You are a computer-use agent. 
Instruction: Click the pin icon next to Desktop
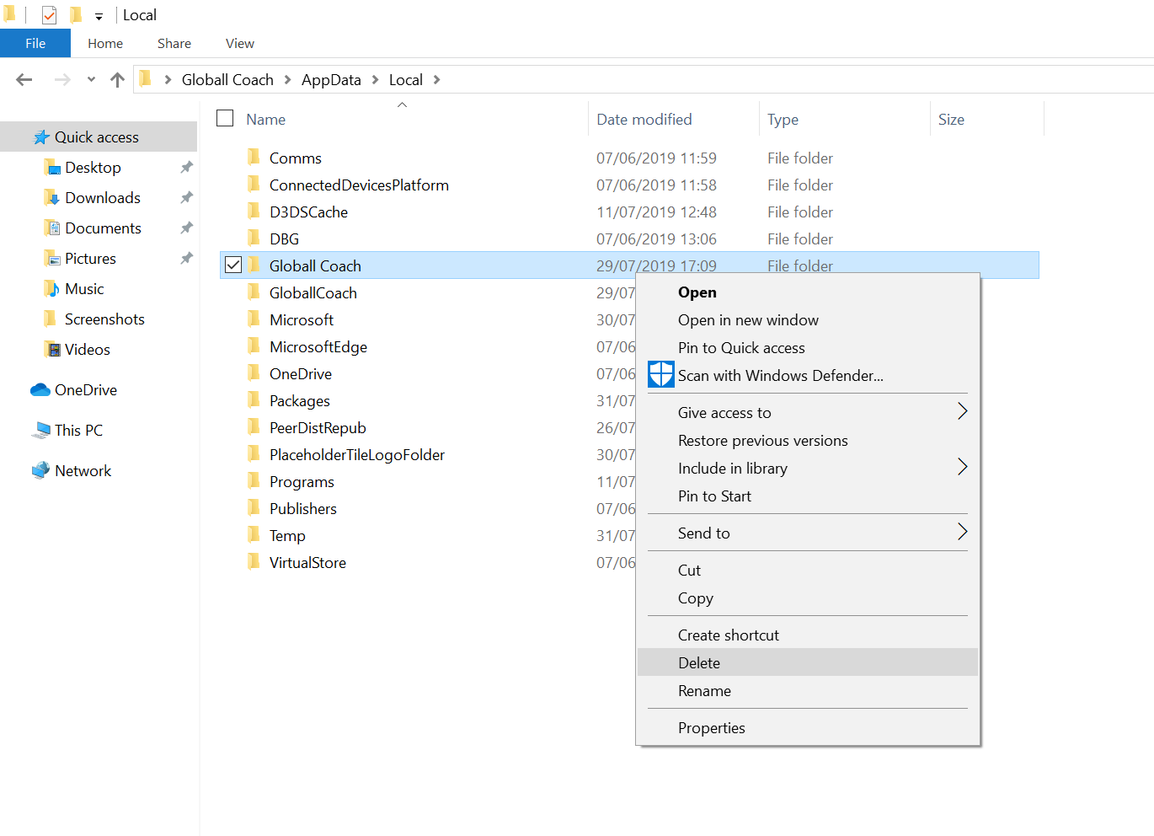pos(186,167)
